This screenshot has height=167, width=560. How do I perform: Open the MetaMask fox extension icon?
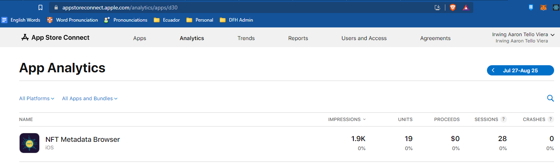point(544,7)
